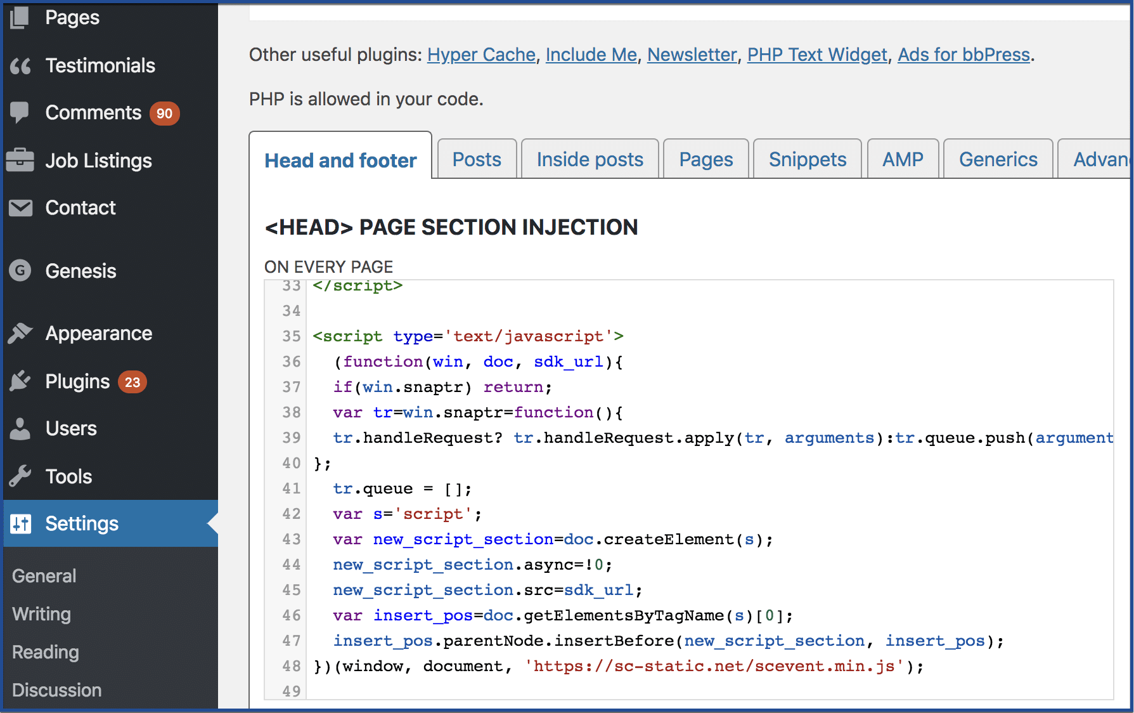Click the Contact envelope icon
Image resolution: width=1134 pixels, height=713 pixels.
(x=20, y=208)
